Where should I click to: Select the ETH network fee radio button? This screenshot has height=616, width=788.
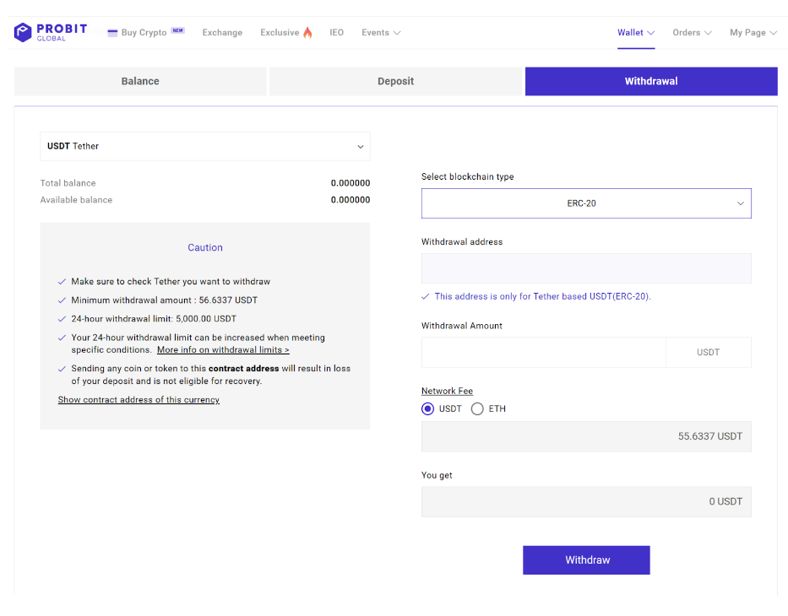pos(477,408)
